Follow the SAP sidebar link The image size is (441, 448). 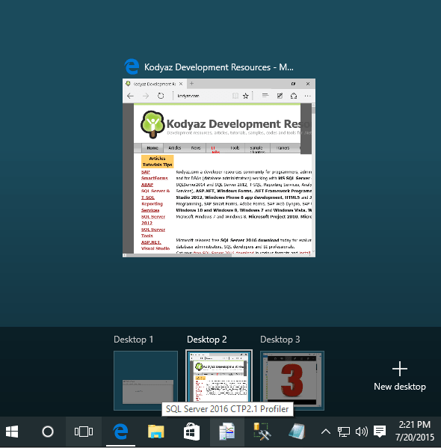coord(146,172)
